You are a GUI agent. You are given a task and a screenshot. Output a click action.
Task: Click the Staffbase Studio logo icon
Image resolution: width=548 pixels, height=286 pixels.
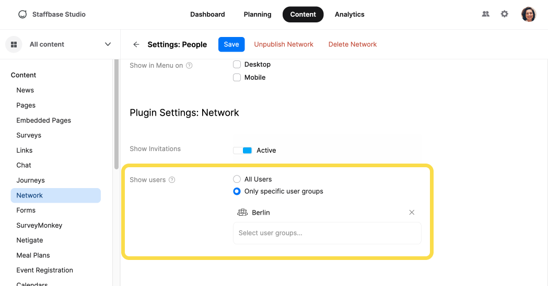pos(22,14)
